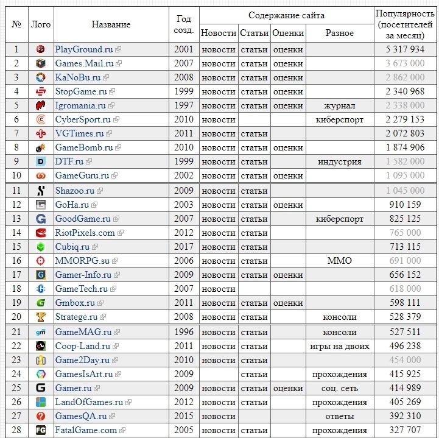Click the GoHa.ru grey logo
Screen dimensions: 439x438
click(x=41, y=205)
